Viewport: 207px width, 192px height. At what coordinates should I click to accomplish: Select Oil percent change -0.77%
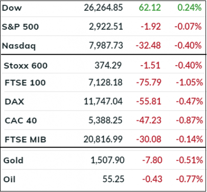[x=190, y=179]
